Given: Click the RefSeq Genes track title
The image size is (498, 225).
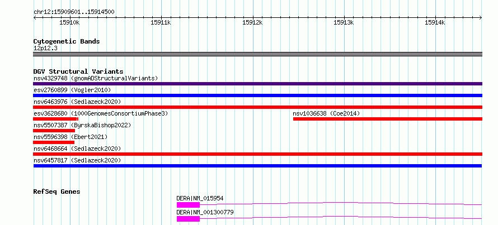Looking at the screenshot, I should [57, 192].
